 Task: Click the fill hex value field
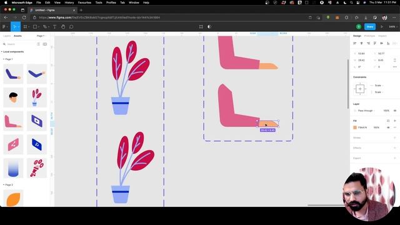(x=362, y=127)
